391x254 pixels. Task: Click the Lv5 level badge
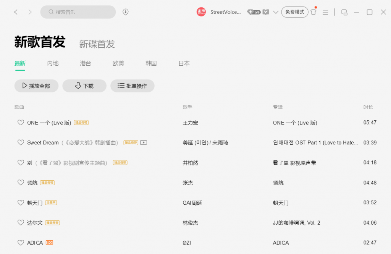point(254,12)
